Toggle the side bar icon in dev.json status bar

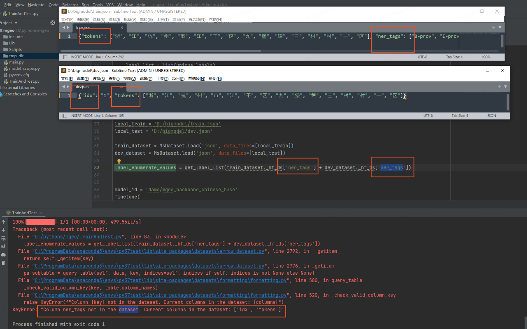click(64, 116)
